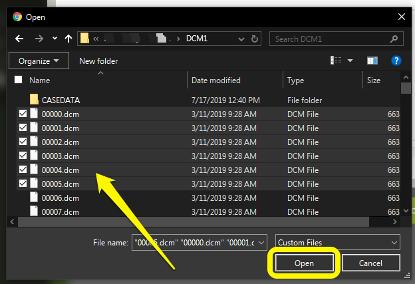Expand the address bar history dropdown
The image size is (415, 284).
pyautogui.click(x=241, y=39)
